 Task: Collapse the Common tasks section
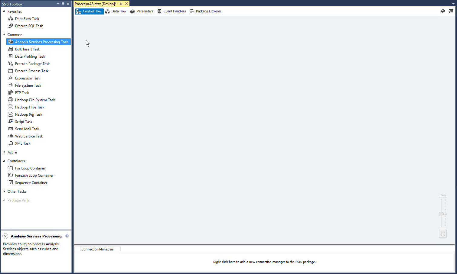pyautogui.click(x=4, y=34)
